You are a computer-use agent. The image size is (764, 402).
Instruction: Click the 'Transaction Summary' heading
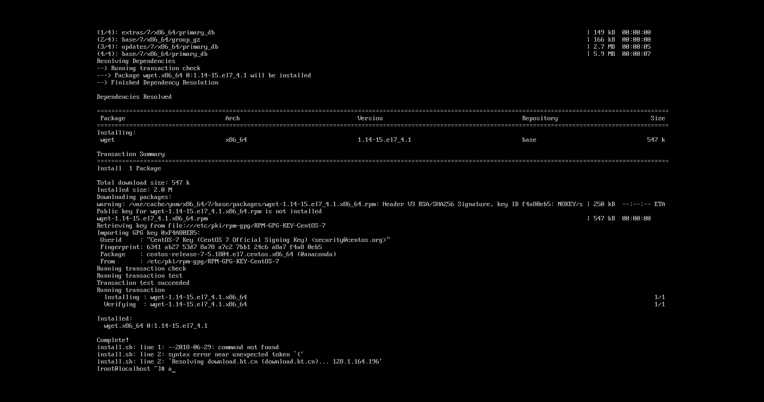pos(131,154)
